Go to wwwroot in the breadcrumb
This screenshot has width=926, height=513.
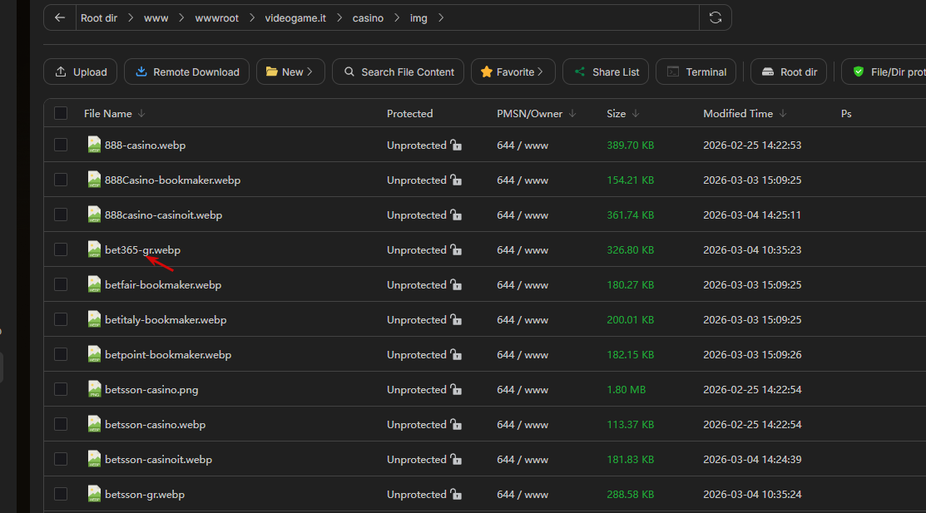(x=216, y=17)
